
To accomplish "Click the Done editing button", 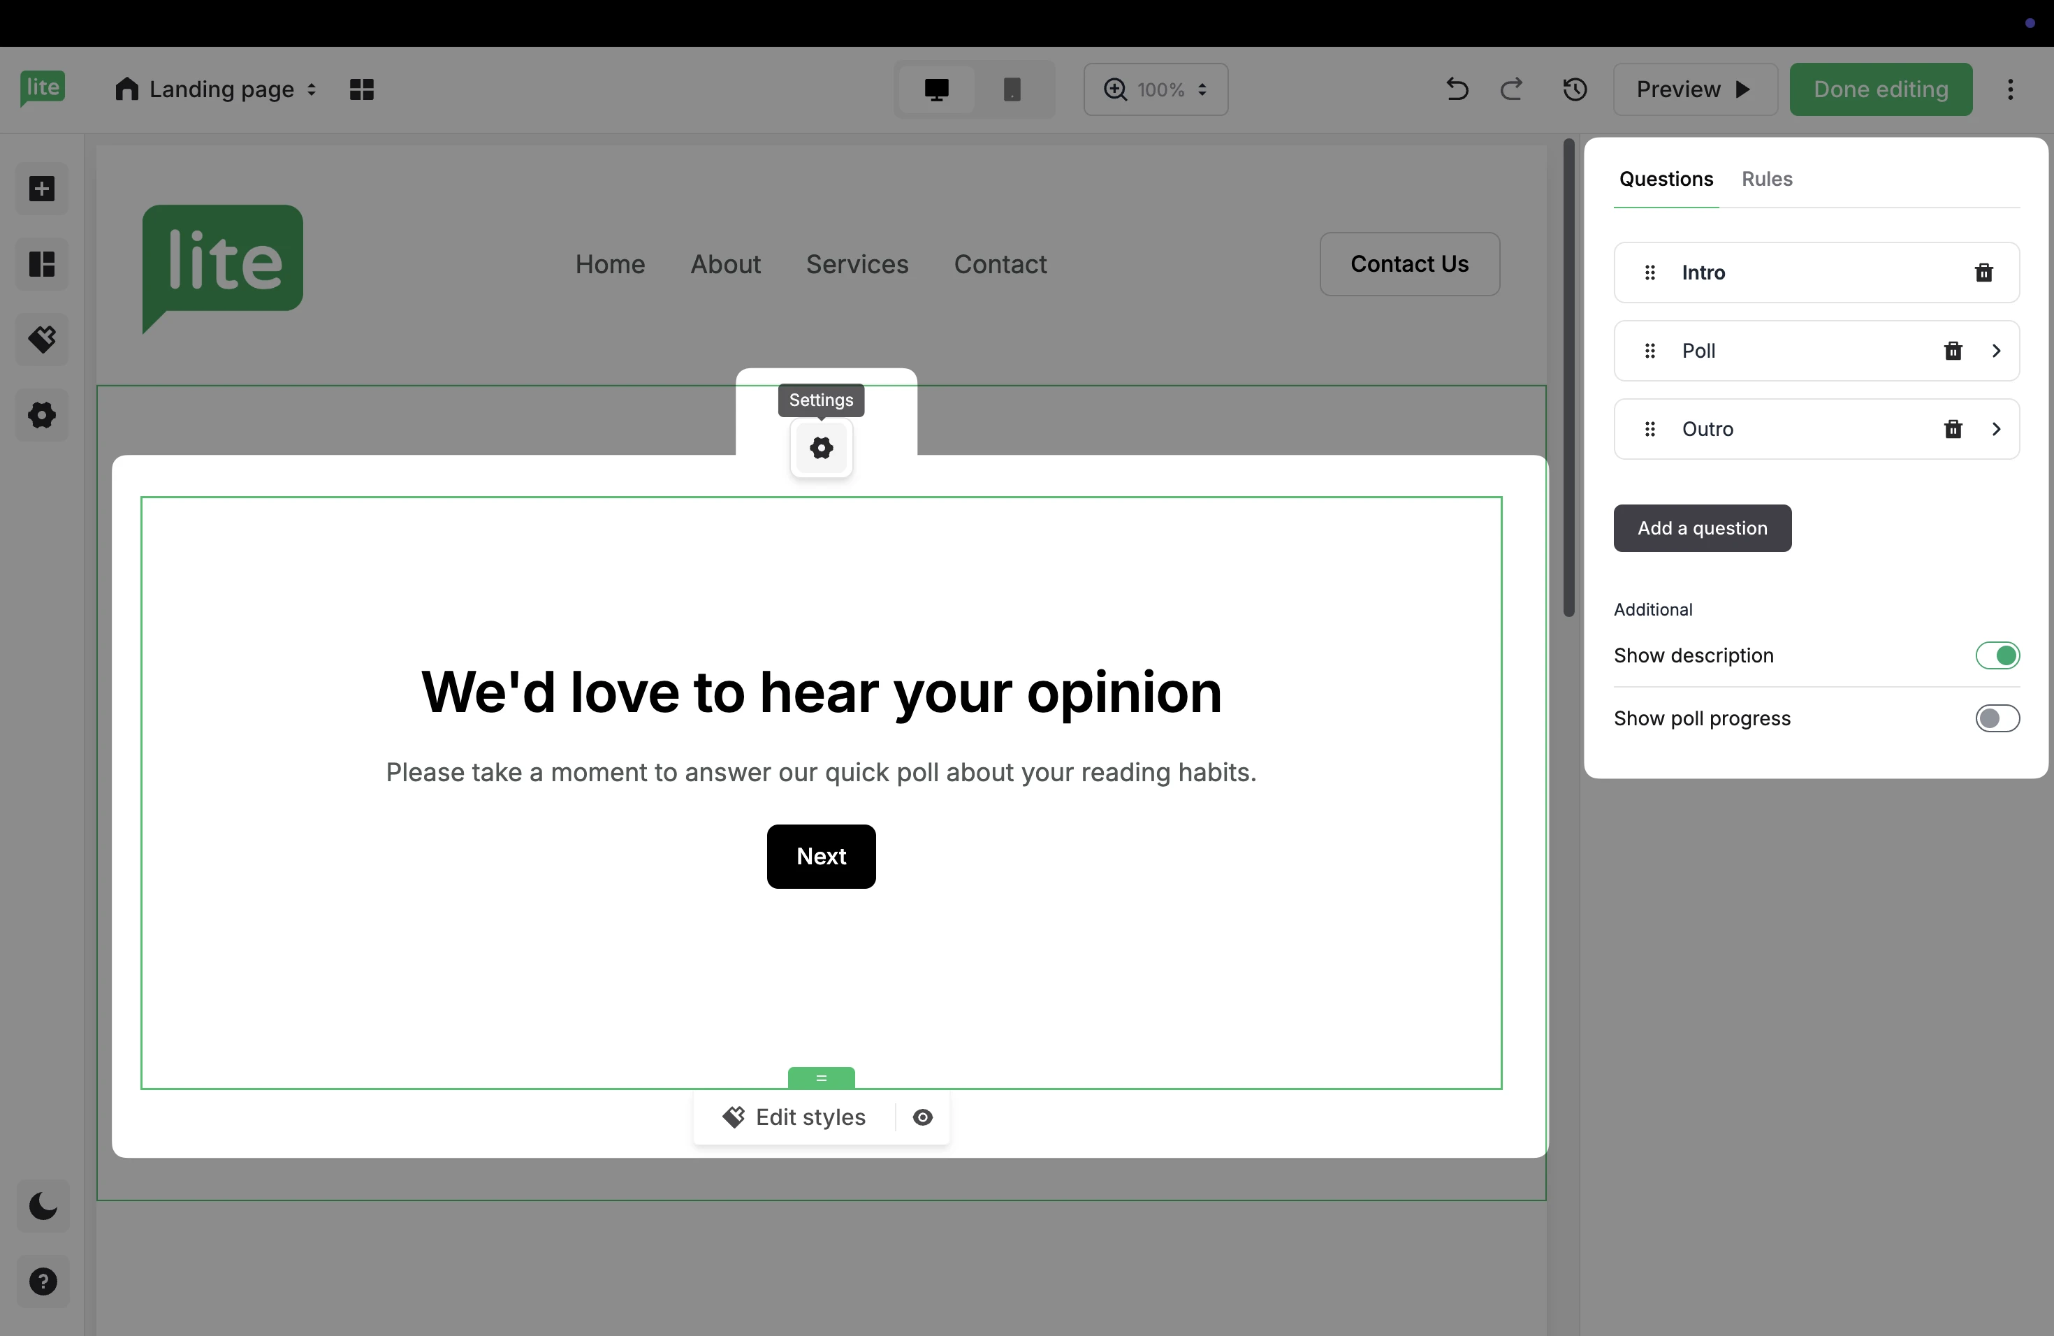I will (1881, 89).
